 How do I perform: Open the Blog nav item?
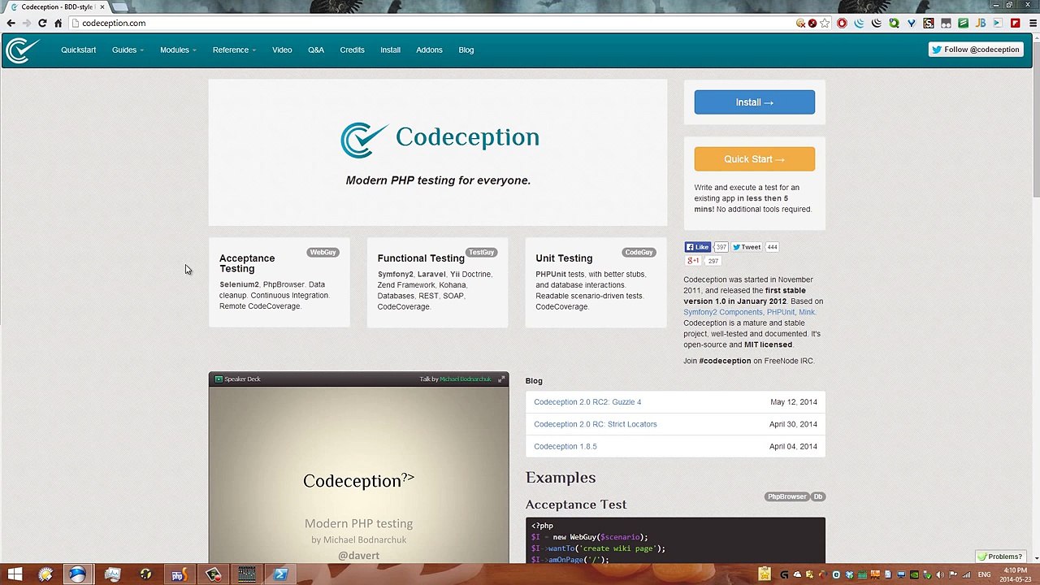pos(466,50)
